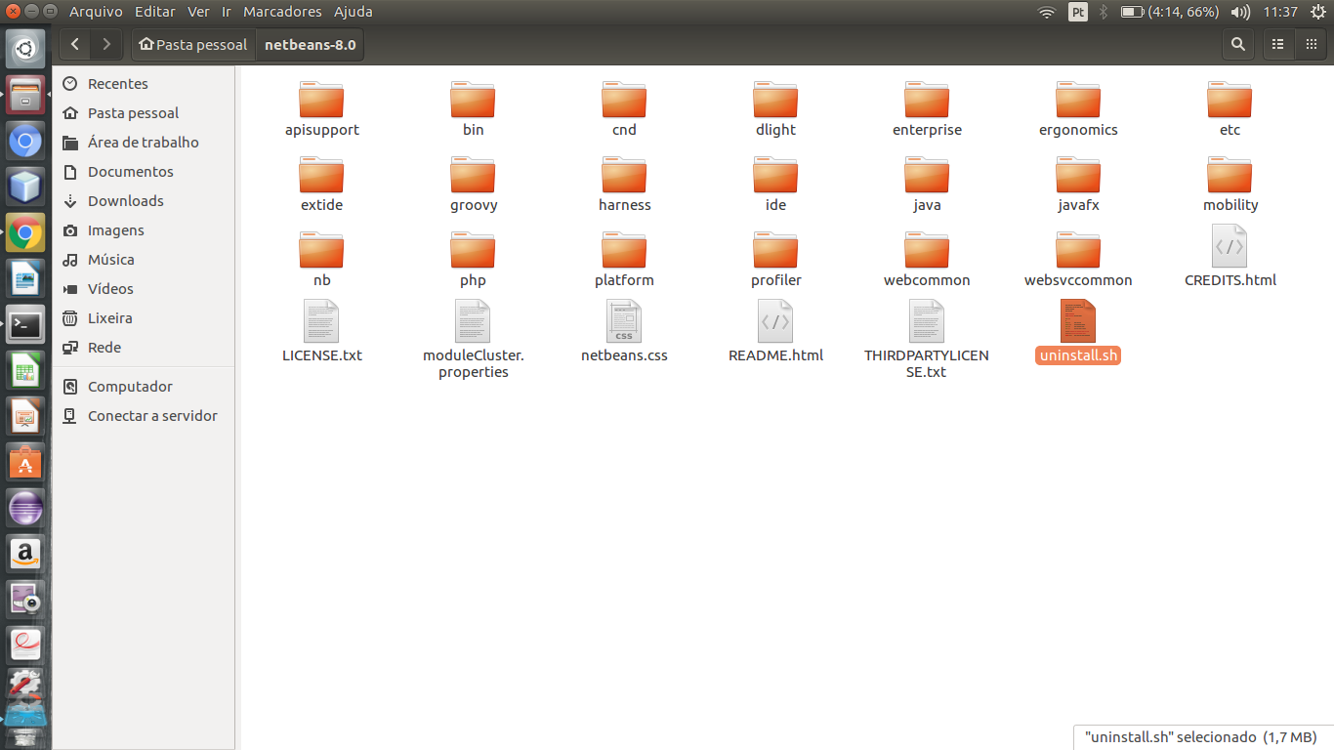Viewport: 1334px width, 750px height.
Task: Open the sound volume indicator
Action: tap(1240, 12)
